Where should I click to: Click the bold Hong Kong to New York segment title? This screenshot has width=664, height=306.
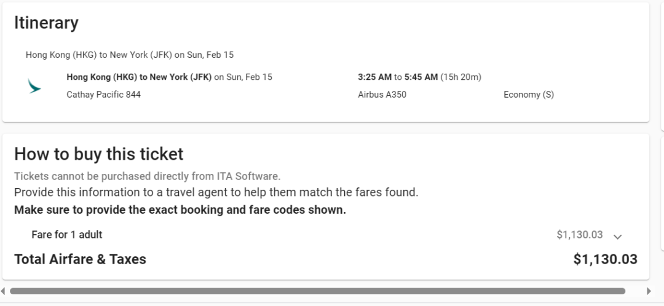pyautogui.click(x=139, y=77)
